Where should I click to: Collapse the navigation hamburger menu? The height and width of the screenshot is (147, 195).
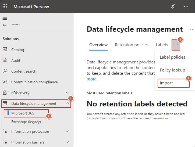point(5,19)
